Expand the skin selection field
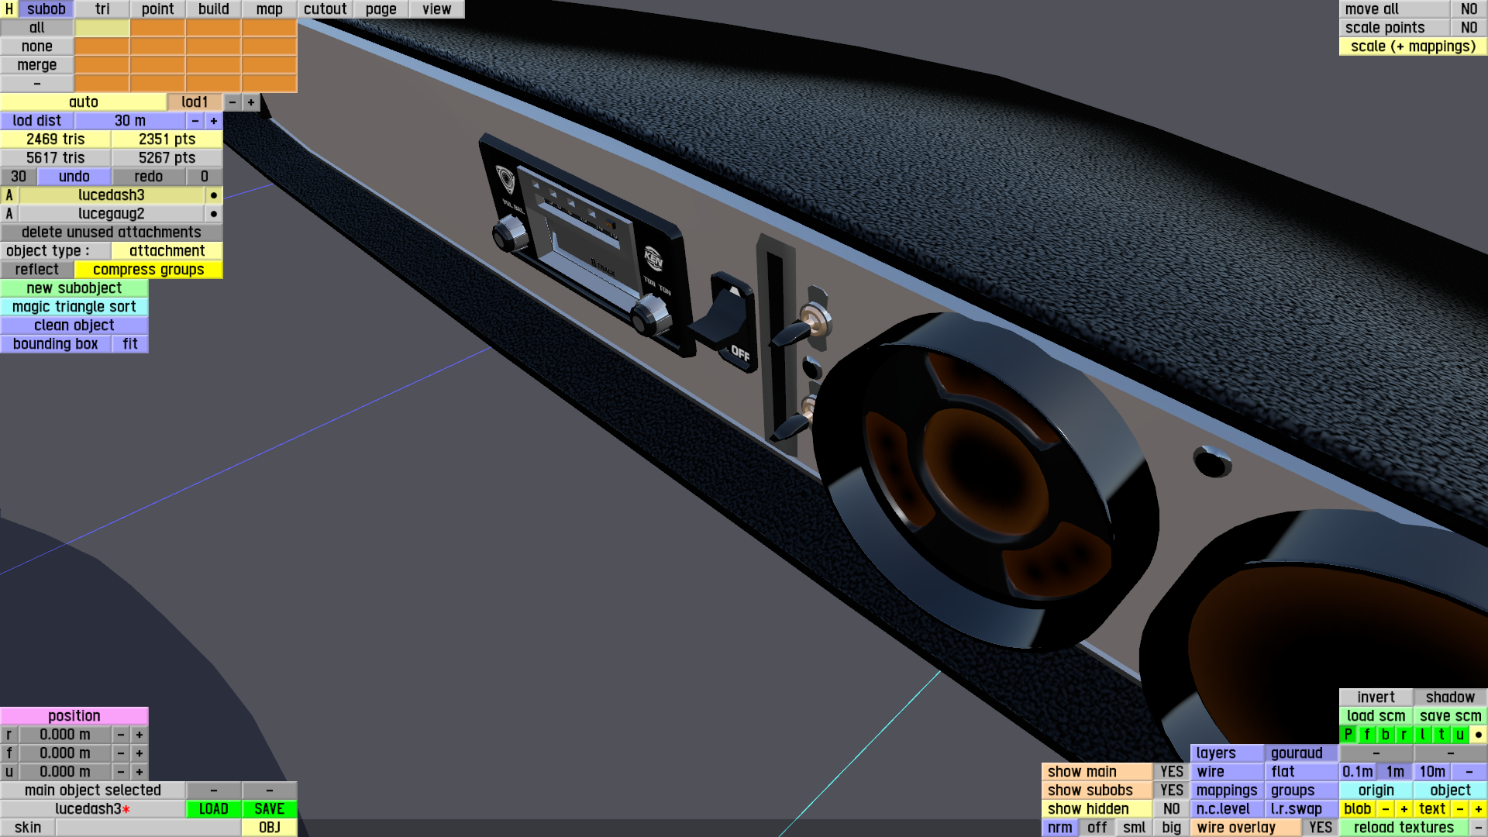 (147, 828)
